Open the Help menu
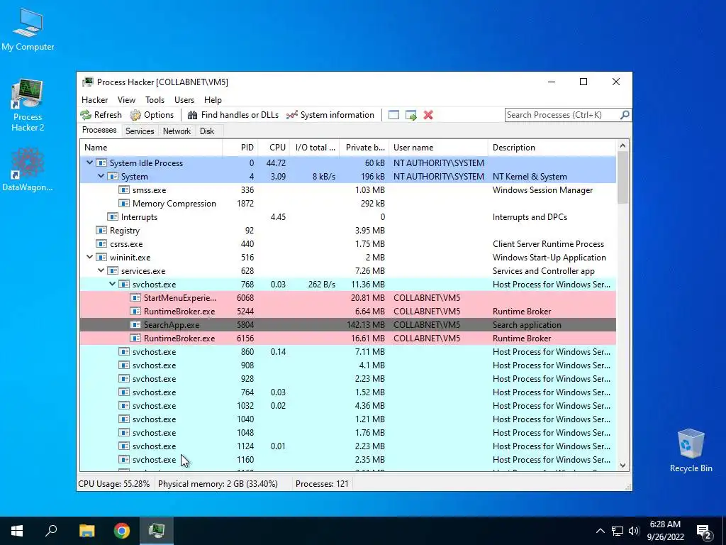Screen dimensions: 726x545 coord(213,99)
